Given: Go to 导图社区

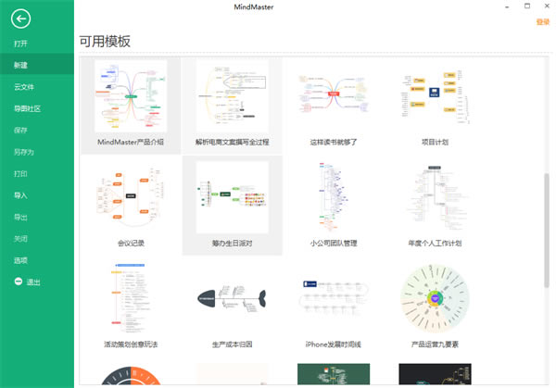Looking at the screenshot, I should click(27, 108).
